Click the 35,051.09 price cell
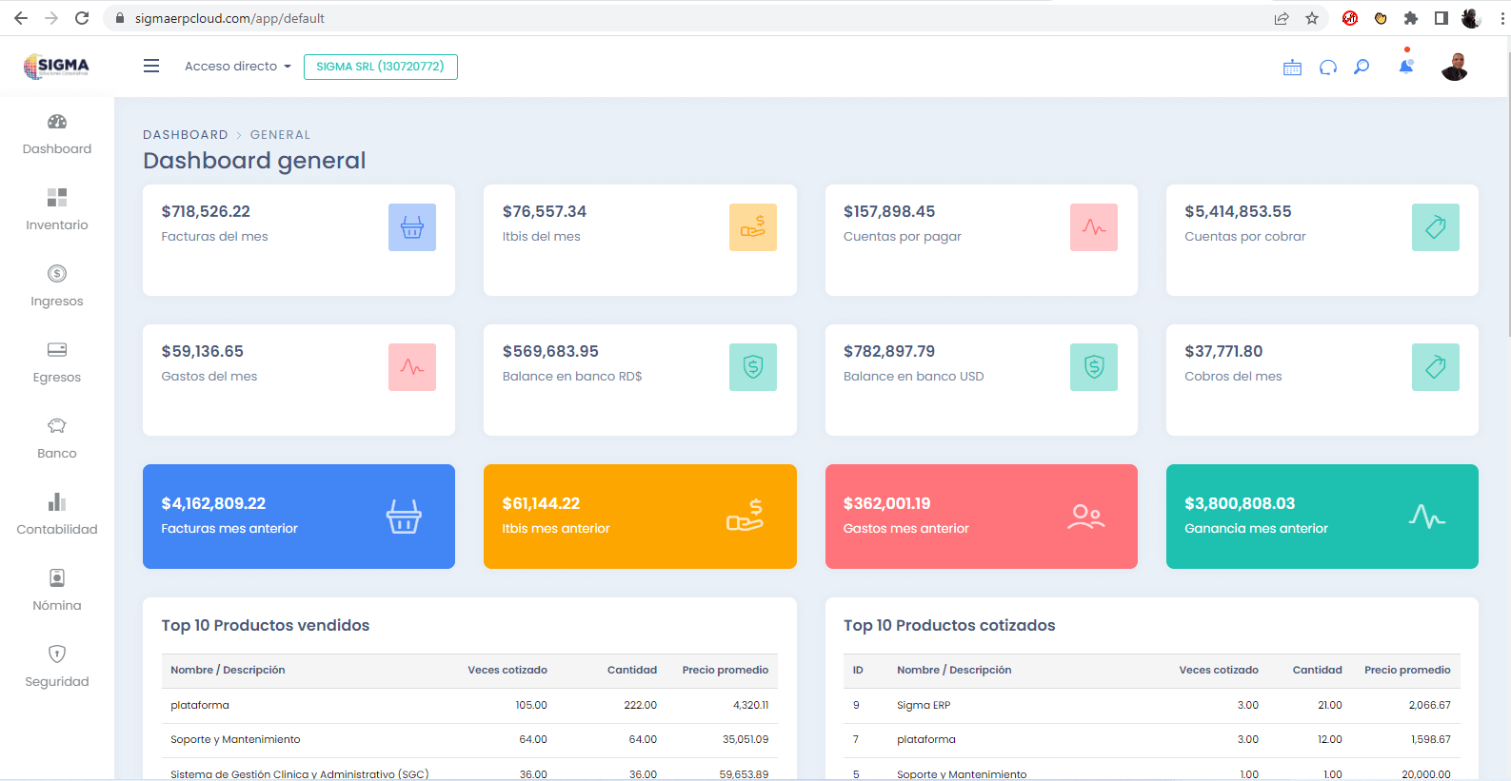The width and height of the screenshot is (1511, 781). click(746, 739)
